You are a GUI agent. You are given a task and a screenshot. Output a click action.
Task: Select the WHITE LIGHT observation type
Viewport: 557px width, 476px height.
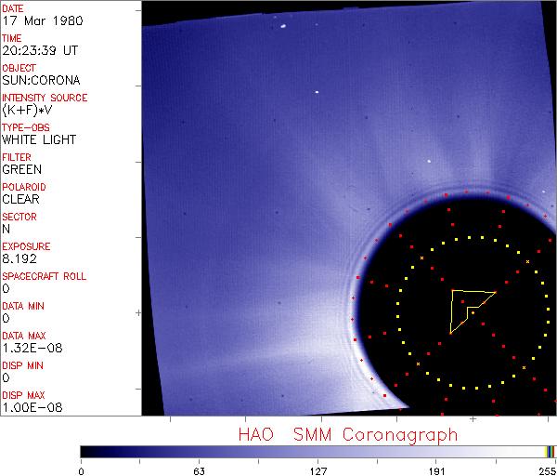39,139
